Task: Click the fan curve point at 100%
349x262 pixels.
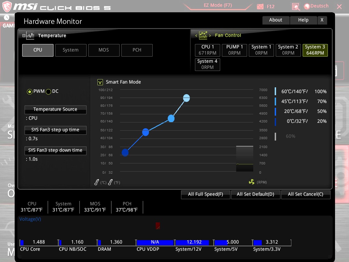Action: (x=186, y=98)
